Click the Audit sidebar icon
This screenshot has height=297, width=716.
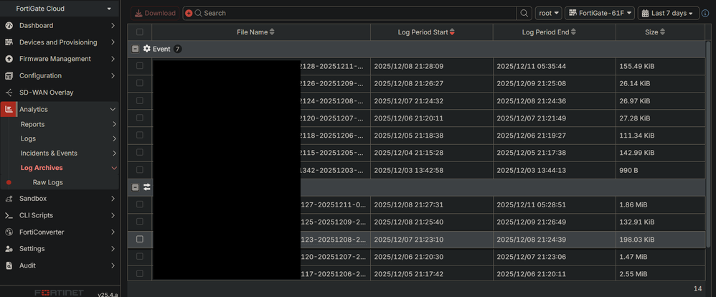point(9,265)
